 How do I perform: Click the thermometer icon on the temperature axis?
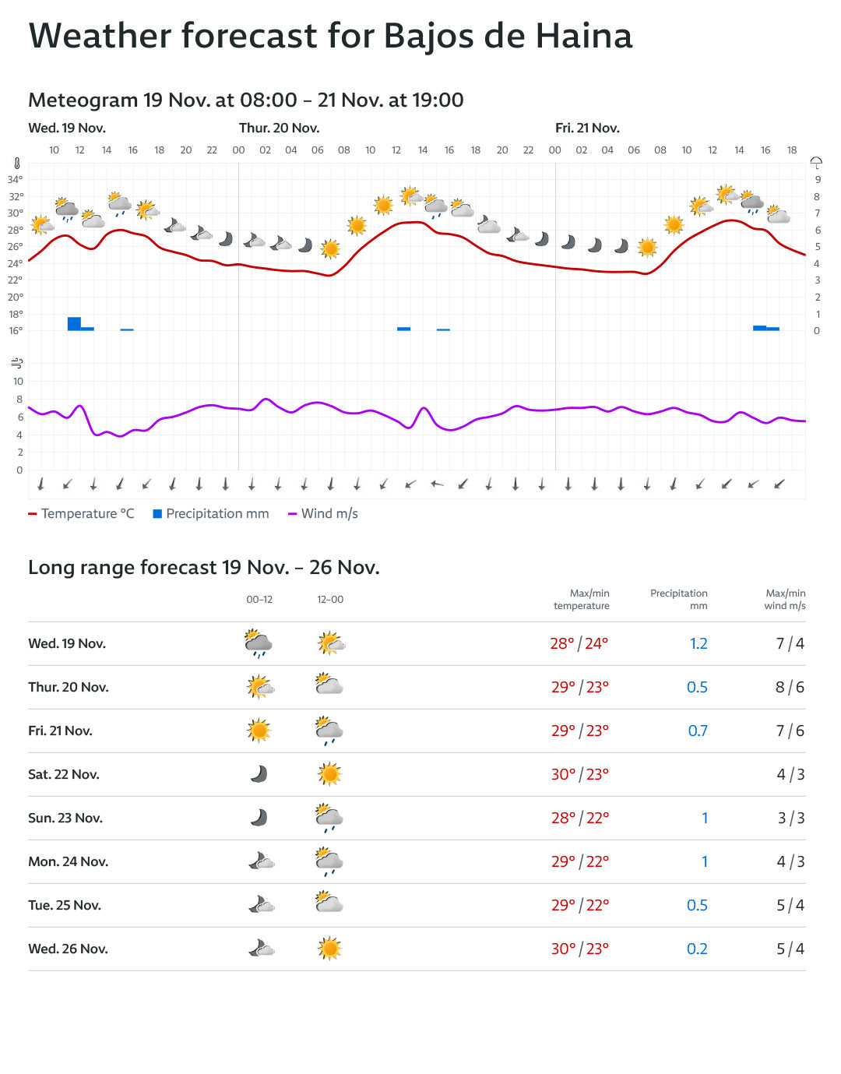click(17, 164)
